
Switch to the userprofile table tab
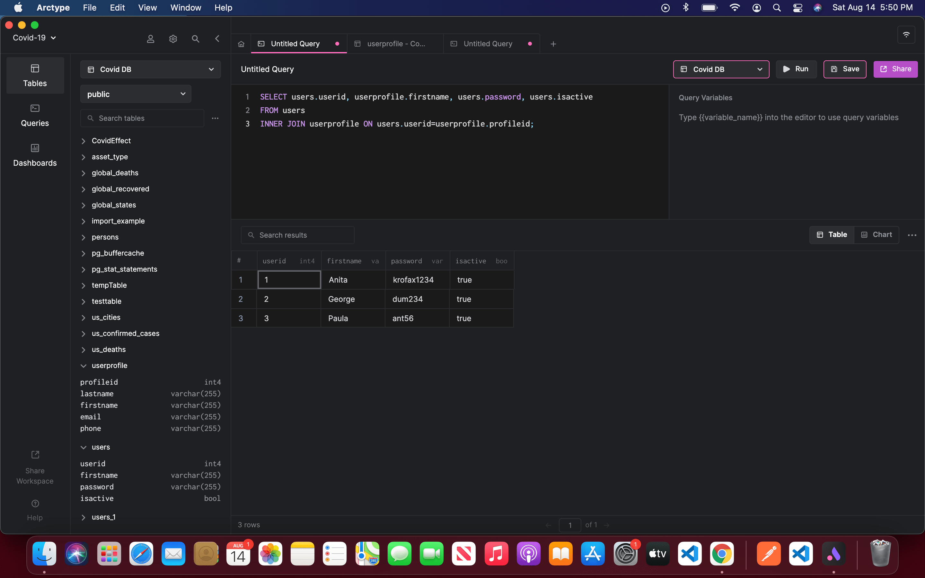pyautogui.click(x=395, y=44)
